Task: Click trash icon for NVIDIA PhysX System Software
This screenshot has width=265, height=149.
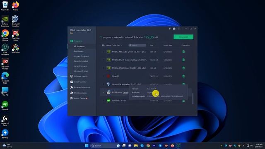Action: point(183,60)
